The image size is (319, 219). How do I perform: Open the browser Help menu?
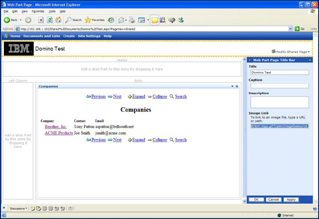(62, 11)
